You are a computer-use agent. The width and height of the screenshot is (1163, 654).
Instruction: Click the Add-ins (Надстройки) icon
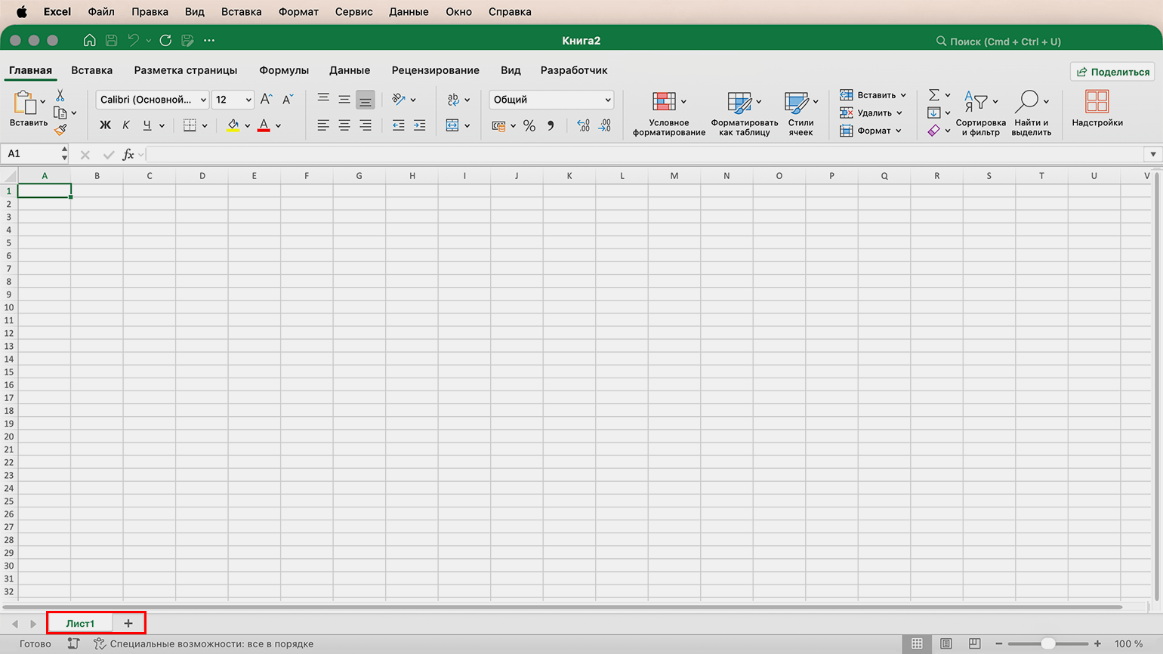point(1097,109)
